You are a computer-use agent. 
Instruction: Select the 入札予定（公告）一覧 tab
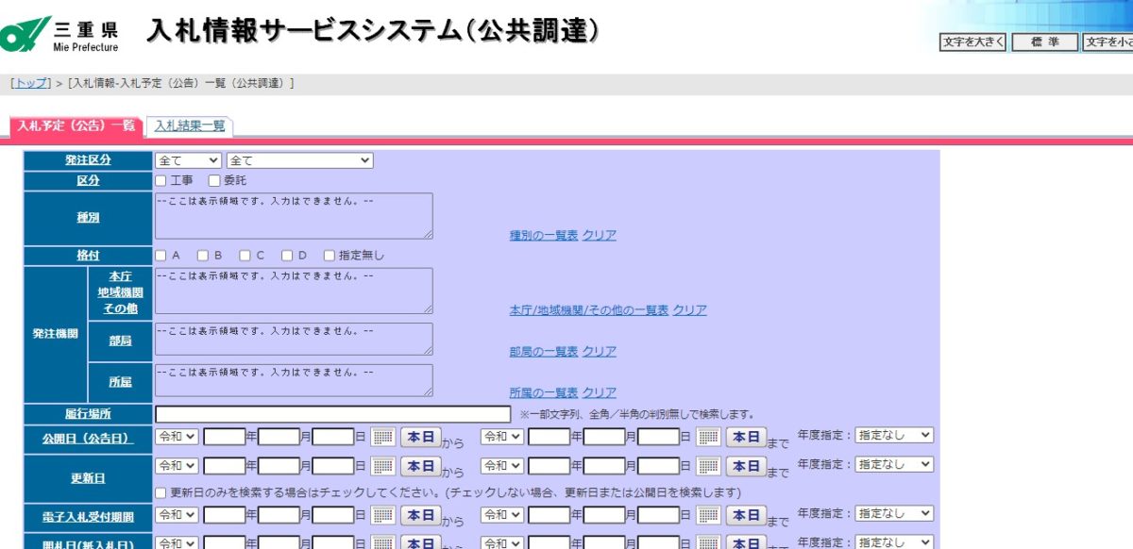point(76,125)
